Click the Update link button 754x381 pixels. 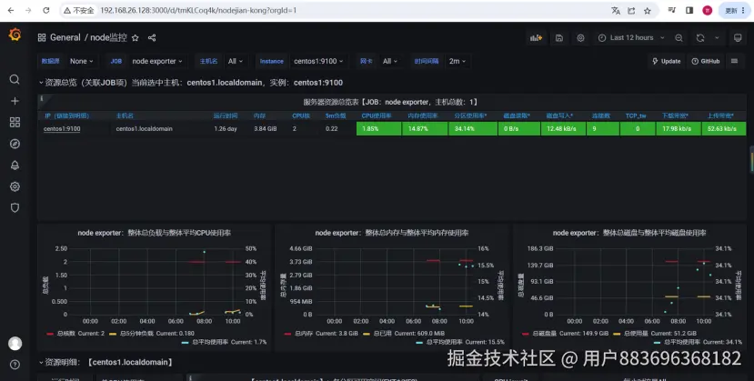coord(666,61)
